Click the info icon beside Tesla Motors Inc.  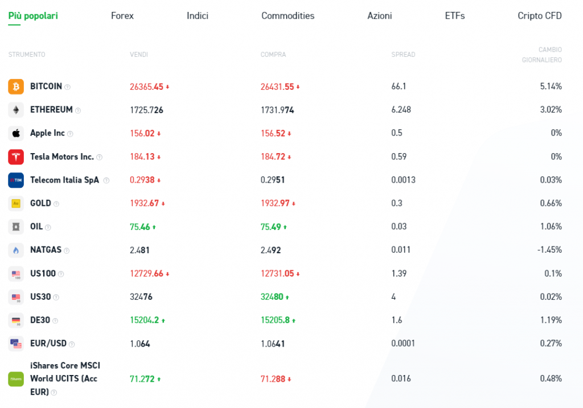[x=99, y=157]
